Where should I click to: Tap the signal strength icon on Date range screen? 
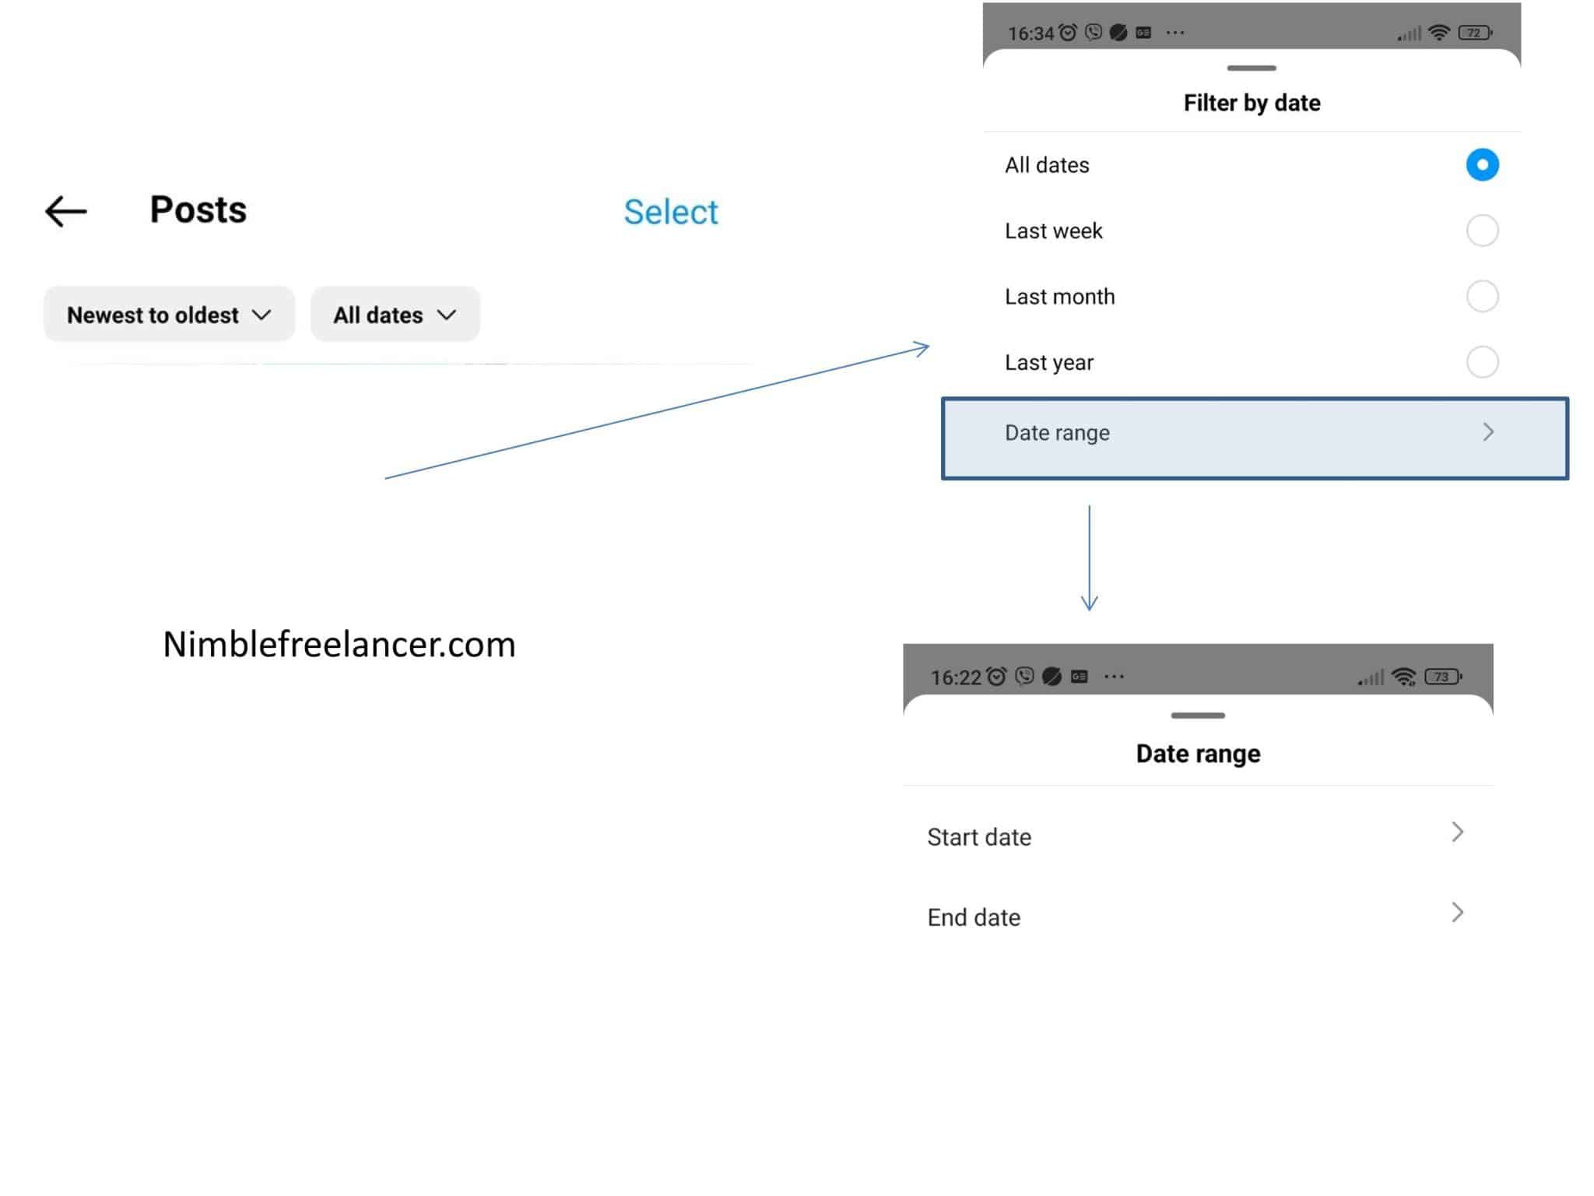1372,677
